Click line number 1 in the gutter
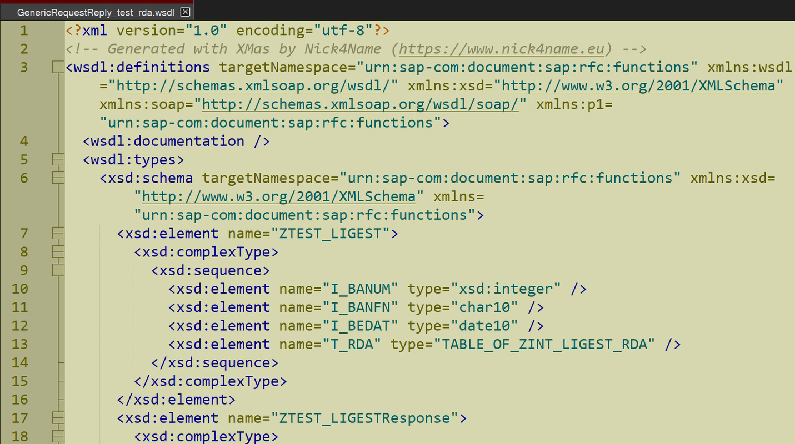 click(23, 31)
